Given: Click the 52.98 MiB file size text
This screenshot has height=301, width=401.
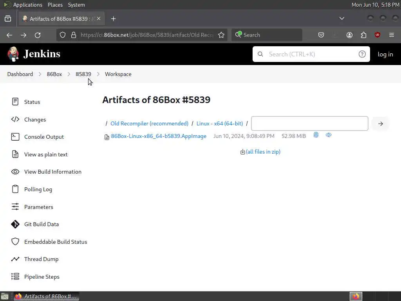Looking at the screenshot, I should click(294, 136).
